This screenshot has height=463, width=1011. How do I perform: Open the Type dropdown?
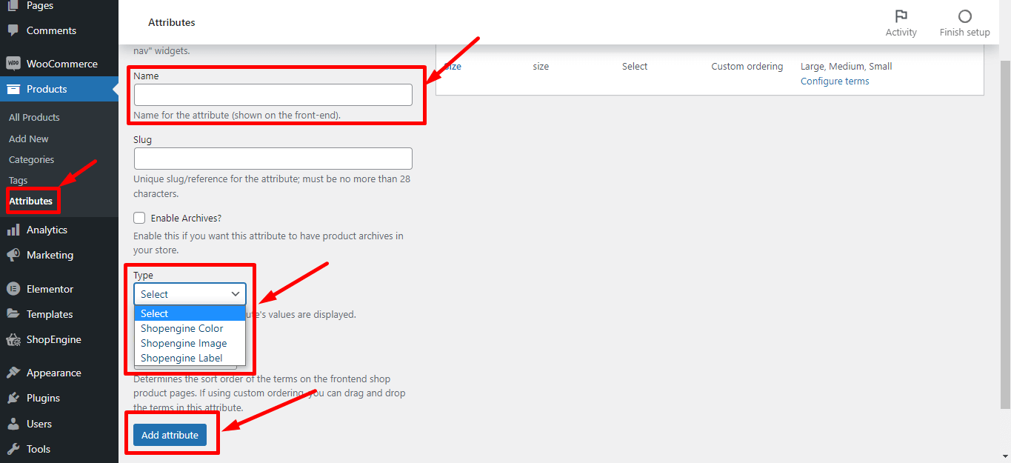(190, 293)
